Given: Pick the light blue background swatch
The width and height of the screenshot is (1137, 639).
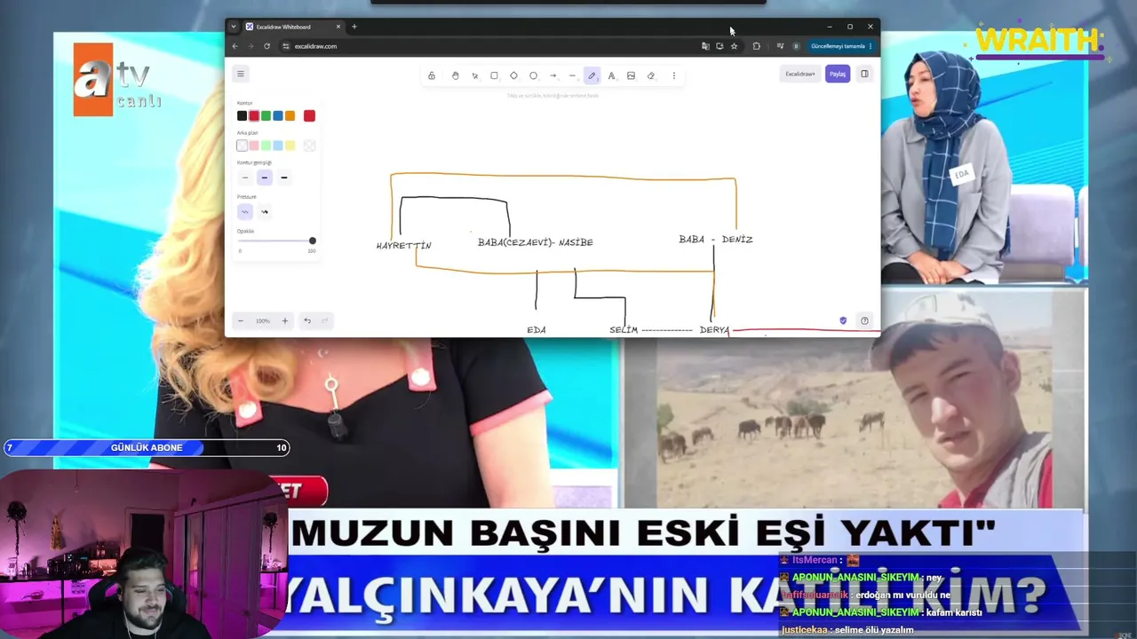Looking at the screenshot, I should coord(278,146).
